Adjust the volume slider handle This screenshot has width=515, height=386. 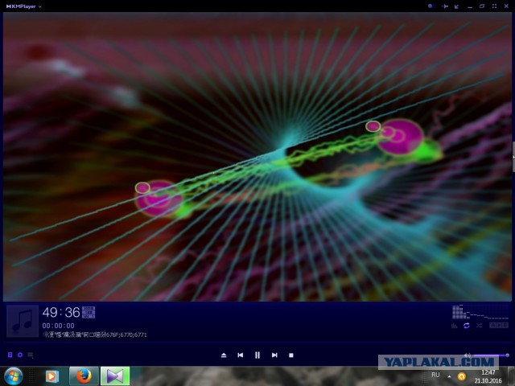(x=508, y=355)
